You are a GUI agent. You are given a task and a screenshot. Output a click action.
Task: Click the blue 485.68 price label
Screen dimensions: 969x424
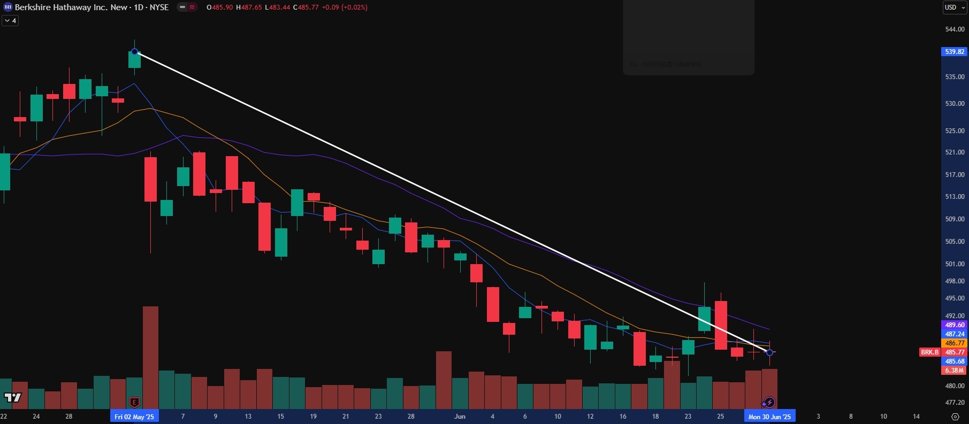click(x=955, y=361)
